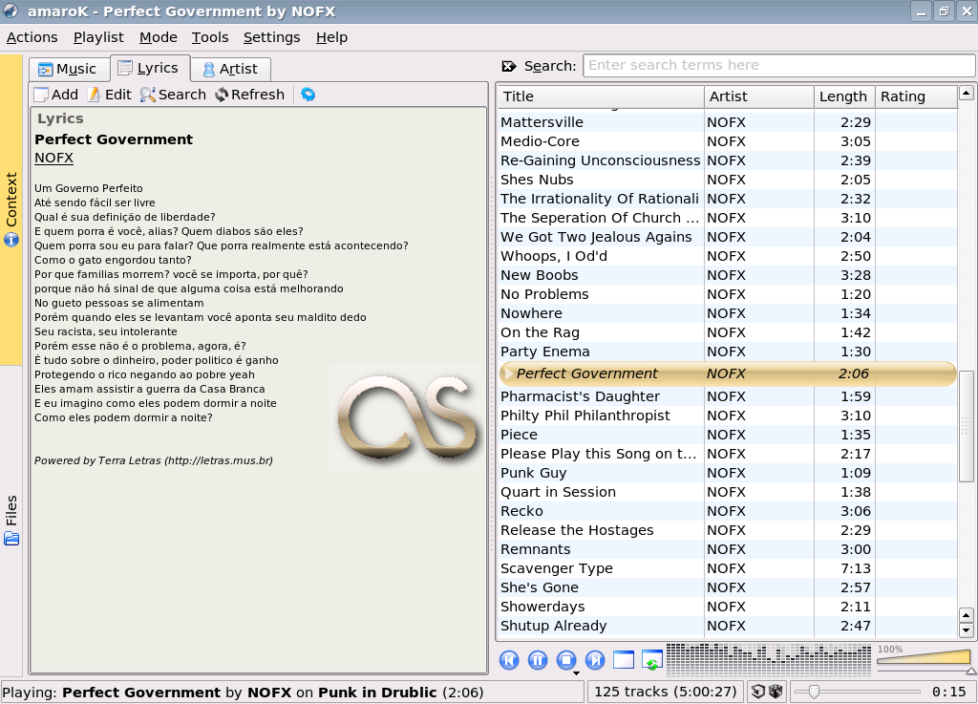978x704 pixels.
Task: Toggle repeat playlist icon in status bar
Action: pyautogui.click(x=757, y=692)
